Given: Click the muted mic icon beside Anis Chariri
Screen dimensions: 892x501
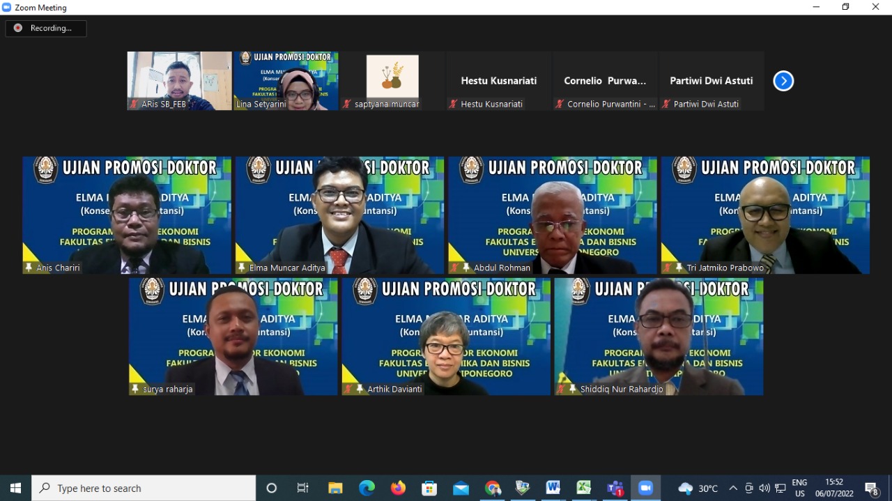Looking at the screenshot, I should coord(29,267).
